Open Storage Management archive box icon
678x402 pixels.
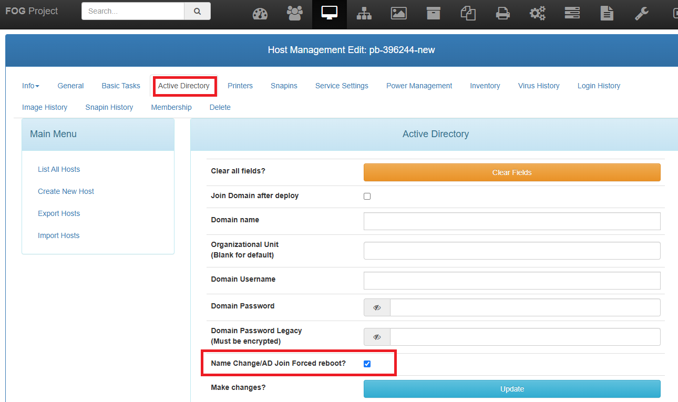pos(434,14)
